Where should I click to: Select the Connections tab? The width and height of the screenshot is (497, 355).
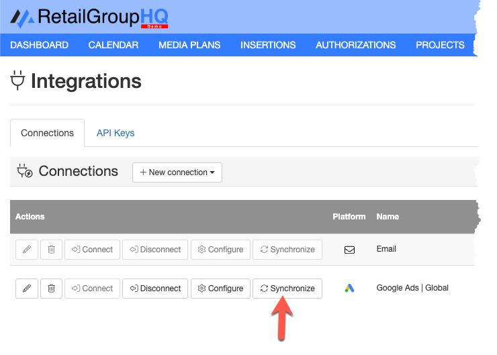47,133
